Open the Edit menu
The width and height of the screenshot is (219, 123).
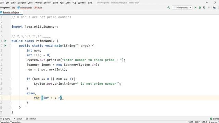(x=8, y=3)
